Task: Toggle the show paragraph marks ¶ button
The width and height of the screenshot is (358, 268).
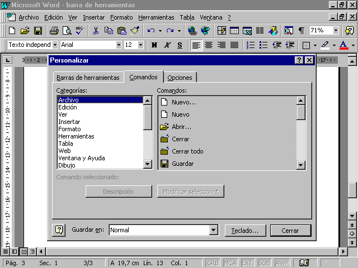Action: click(302, 31)
